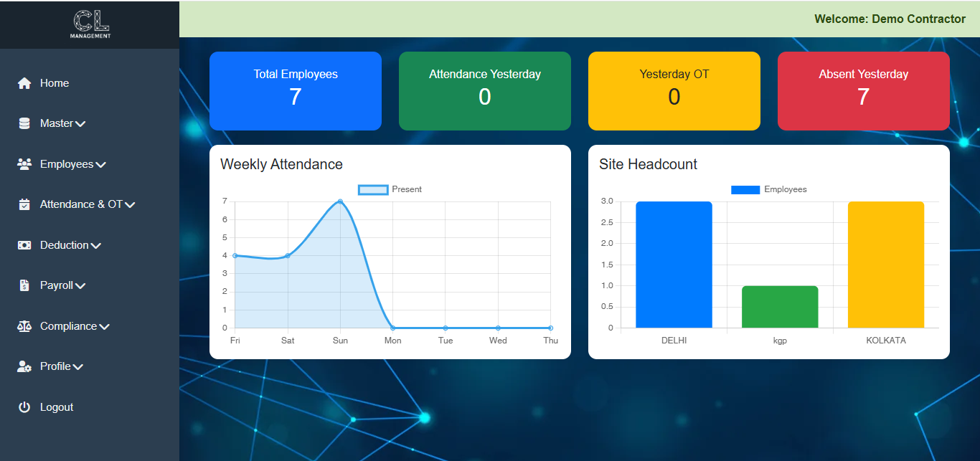
Task: Click the KOLKATA yellow bar
Action: tap(885, 265)
